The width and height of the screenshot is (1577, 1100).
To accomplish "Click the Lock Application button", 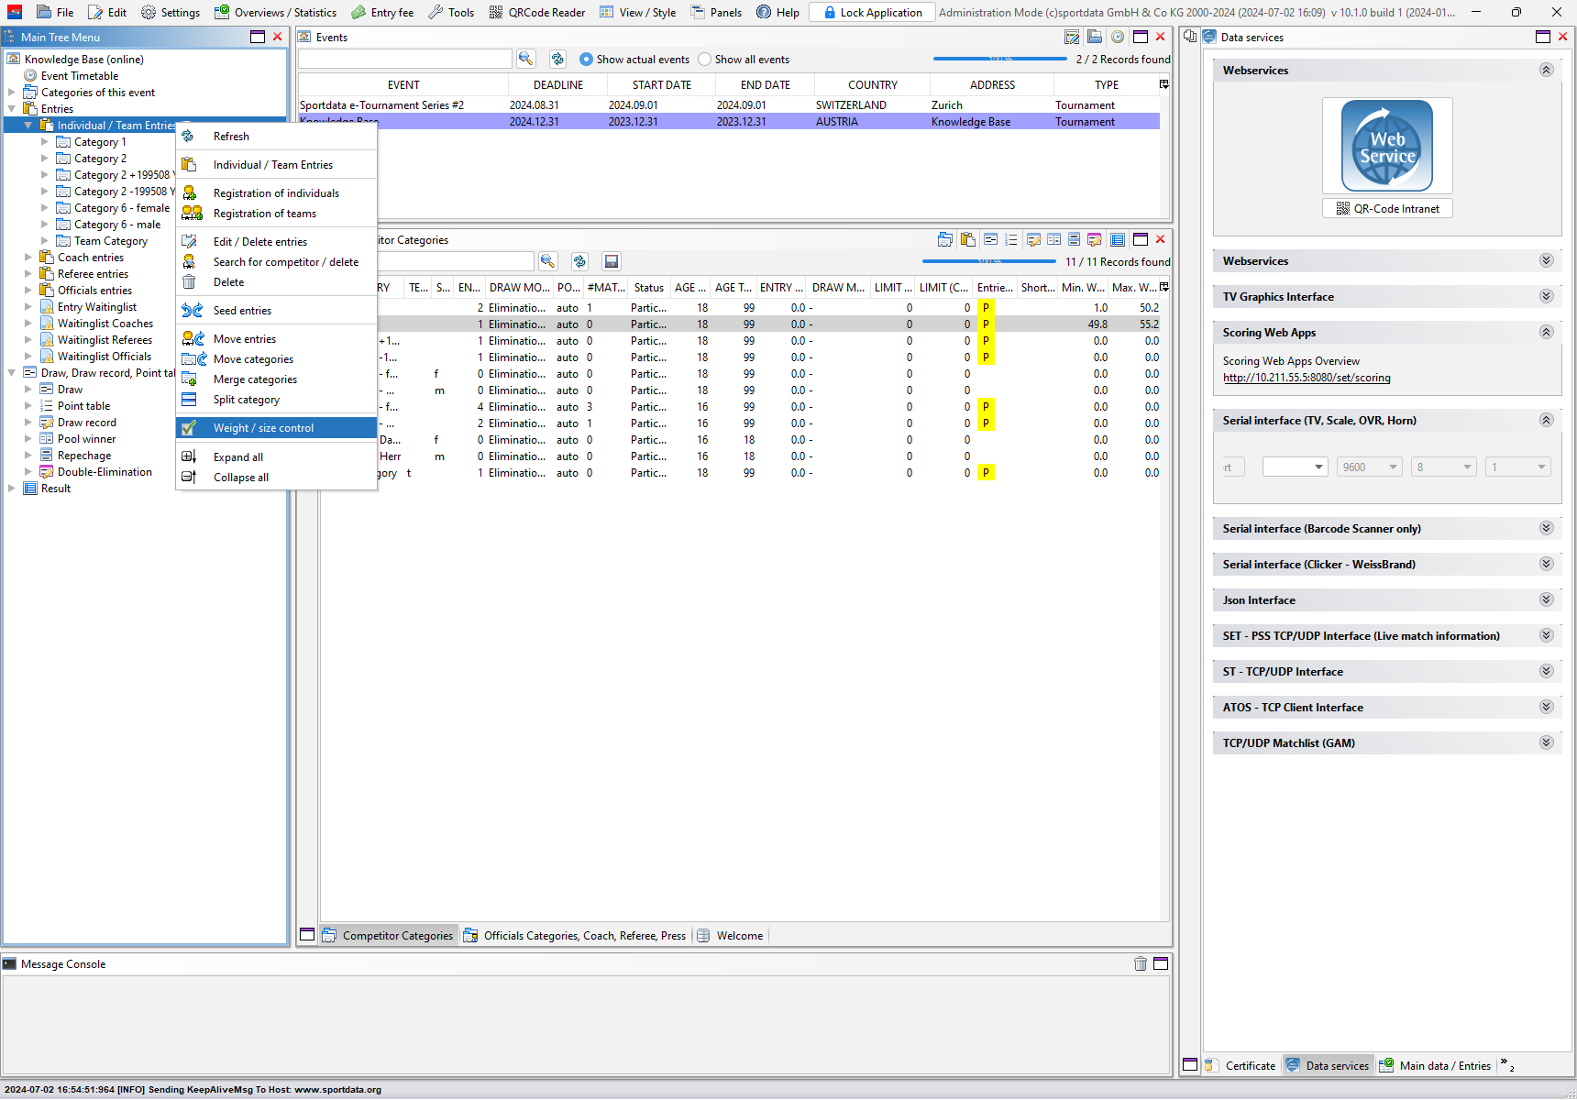I will (x=872, y=12).
